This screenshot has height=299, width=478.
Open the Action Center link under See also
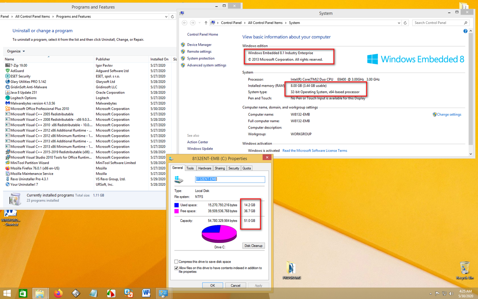198,142
